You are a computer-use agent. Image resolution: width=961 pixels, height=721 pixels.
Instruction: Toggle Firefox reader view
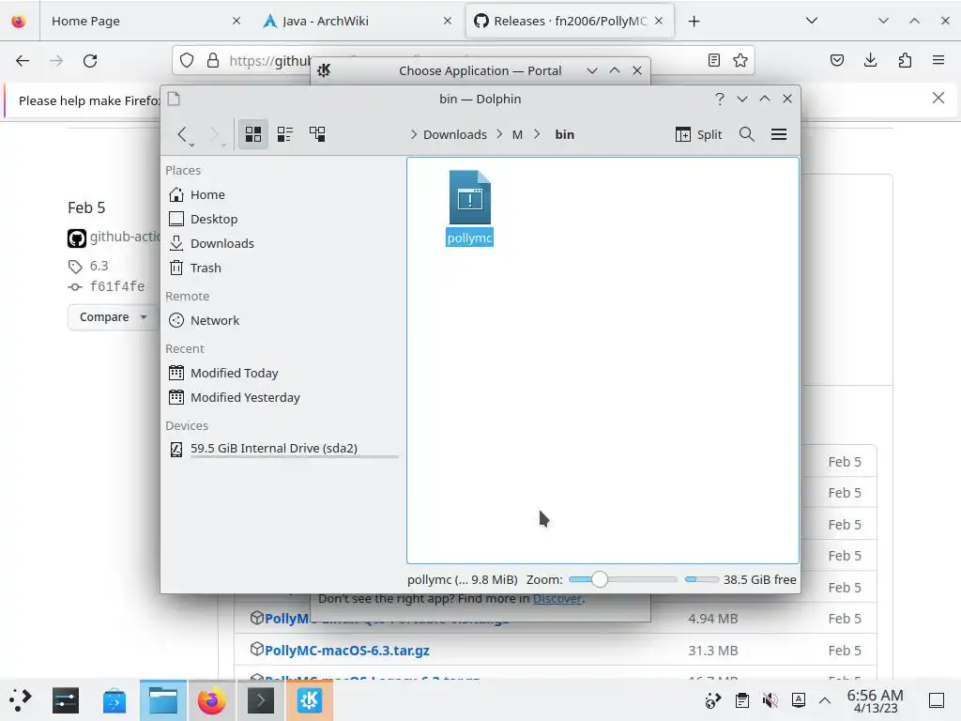(x=714, y=60)
